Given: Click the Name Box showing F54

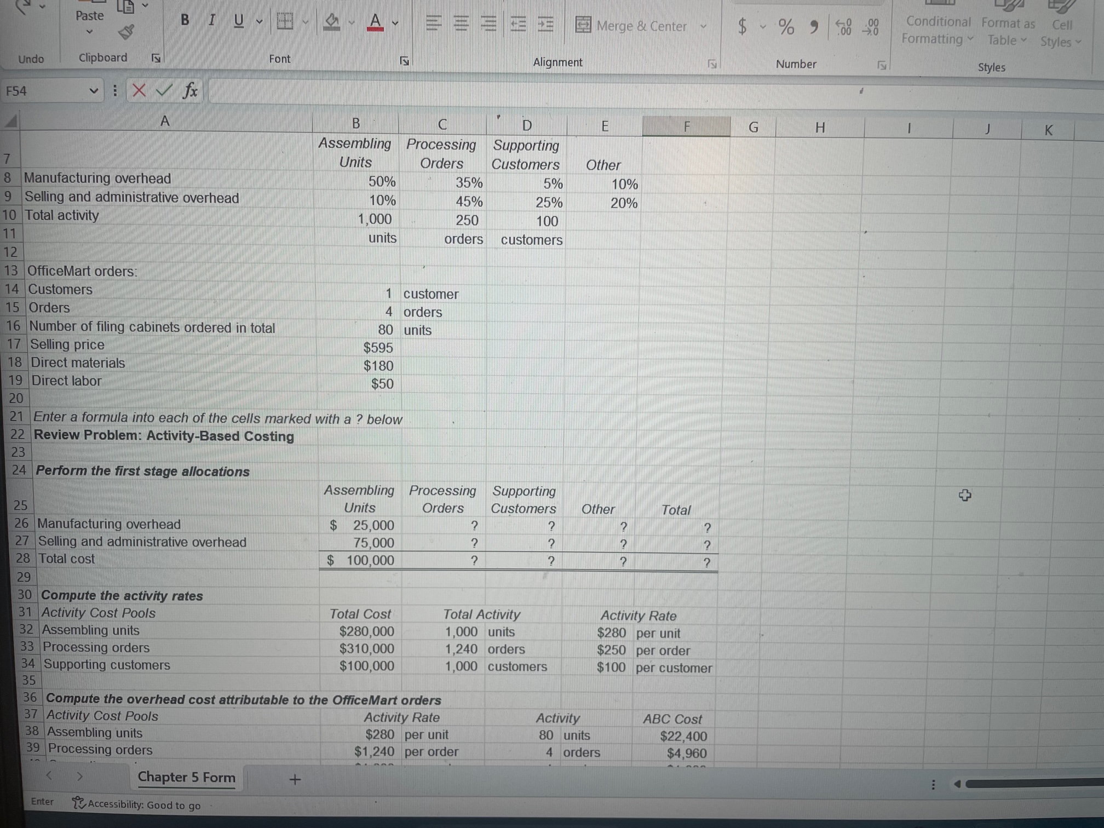Looking at the screenshot, I should 44,91.
